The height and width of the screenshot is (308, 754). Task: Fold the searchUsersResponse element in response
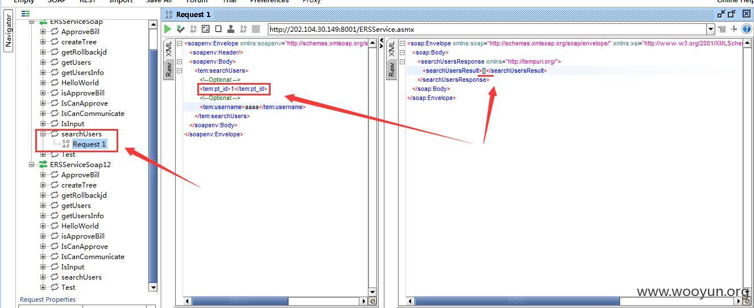(x=403, y=61)
